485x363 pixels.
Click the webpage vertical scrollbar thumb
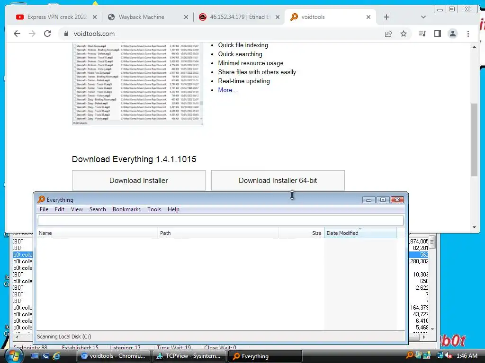click(x=474, y=140)
